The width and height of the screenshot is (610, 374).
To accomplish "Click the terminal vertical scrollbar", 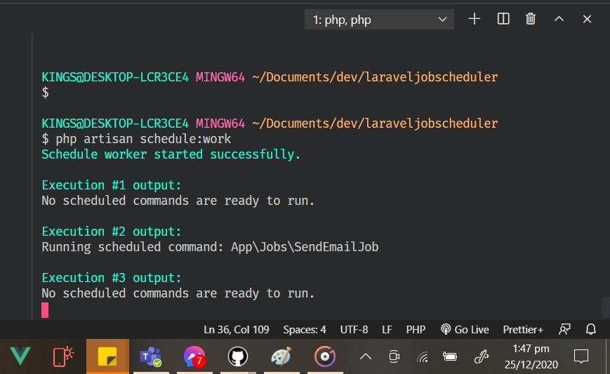I will (x=606, y=307).
